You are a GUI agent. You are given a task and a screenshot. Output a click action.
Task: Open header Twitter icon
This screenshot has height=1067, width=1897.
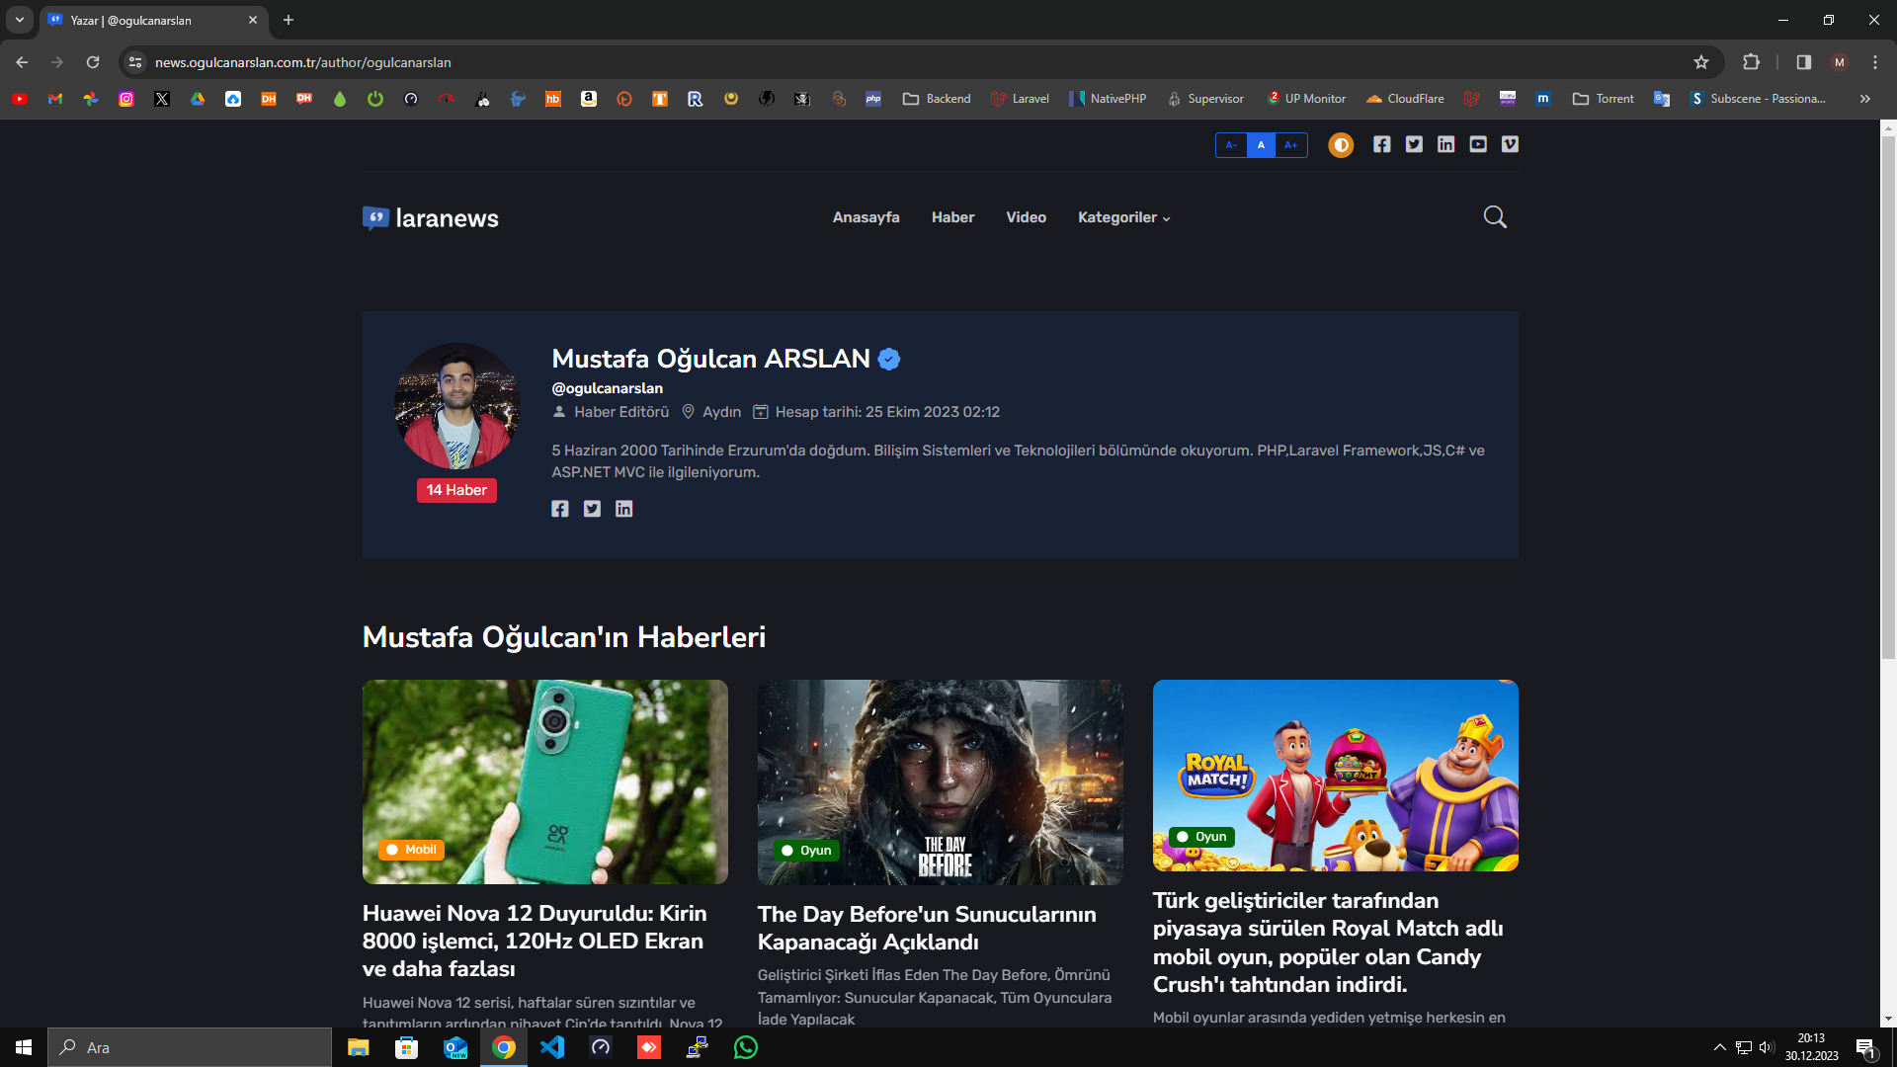[1414, 144]
